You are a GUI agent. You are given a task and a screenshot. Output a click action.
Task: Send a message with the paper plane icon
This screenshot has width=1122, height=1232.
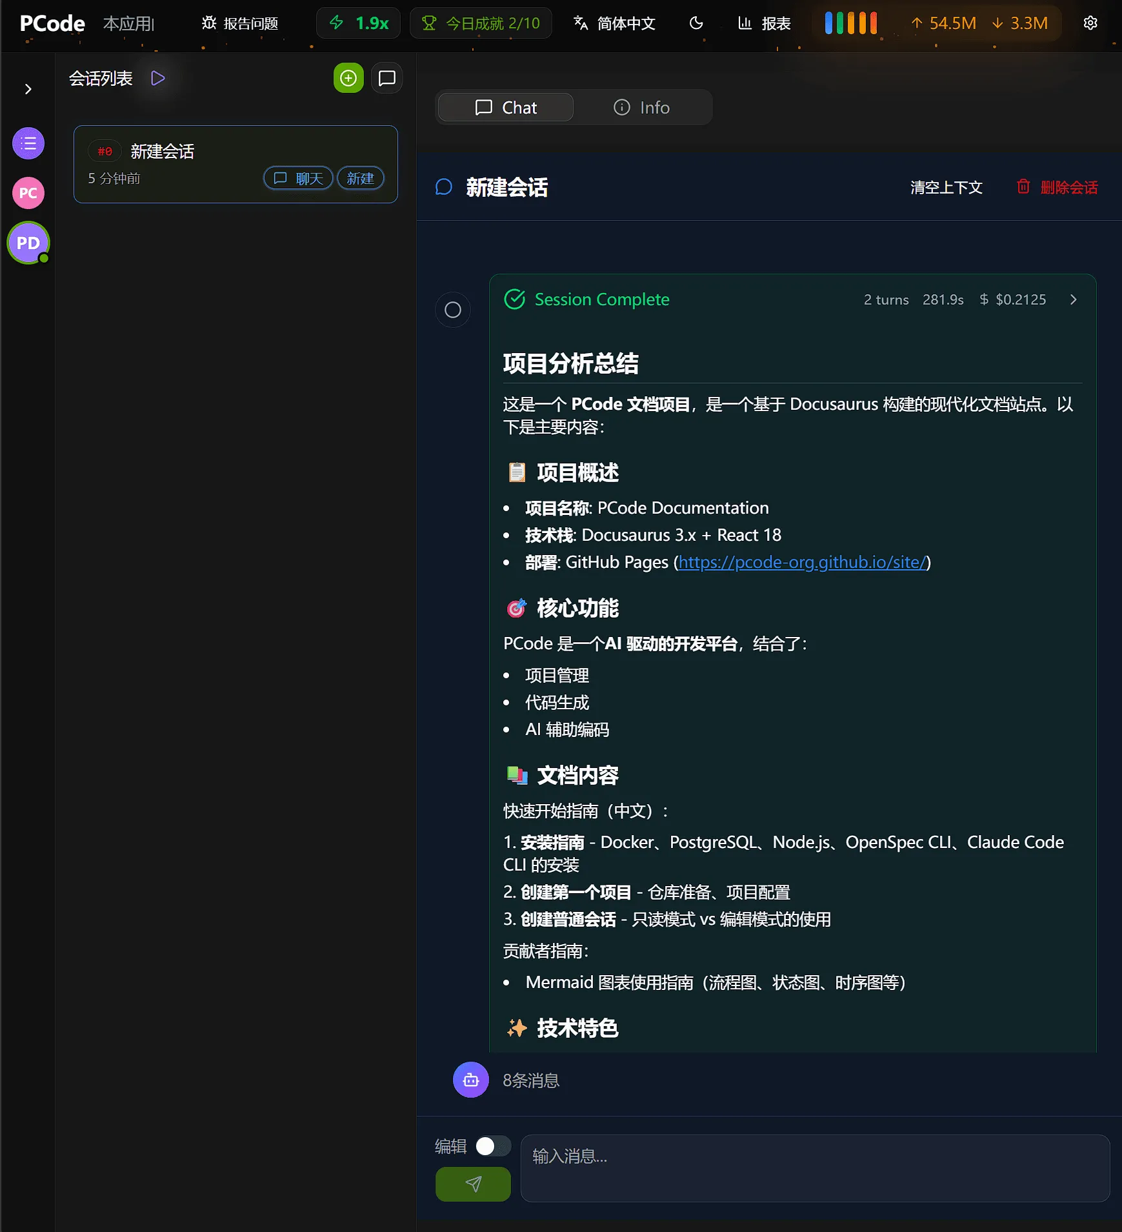pos(472,1184)
